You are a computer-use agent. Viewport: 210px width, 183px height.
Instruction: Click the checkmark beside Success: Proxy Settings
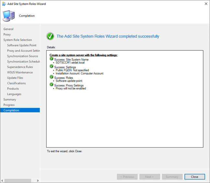click(x=52, y=85)
